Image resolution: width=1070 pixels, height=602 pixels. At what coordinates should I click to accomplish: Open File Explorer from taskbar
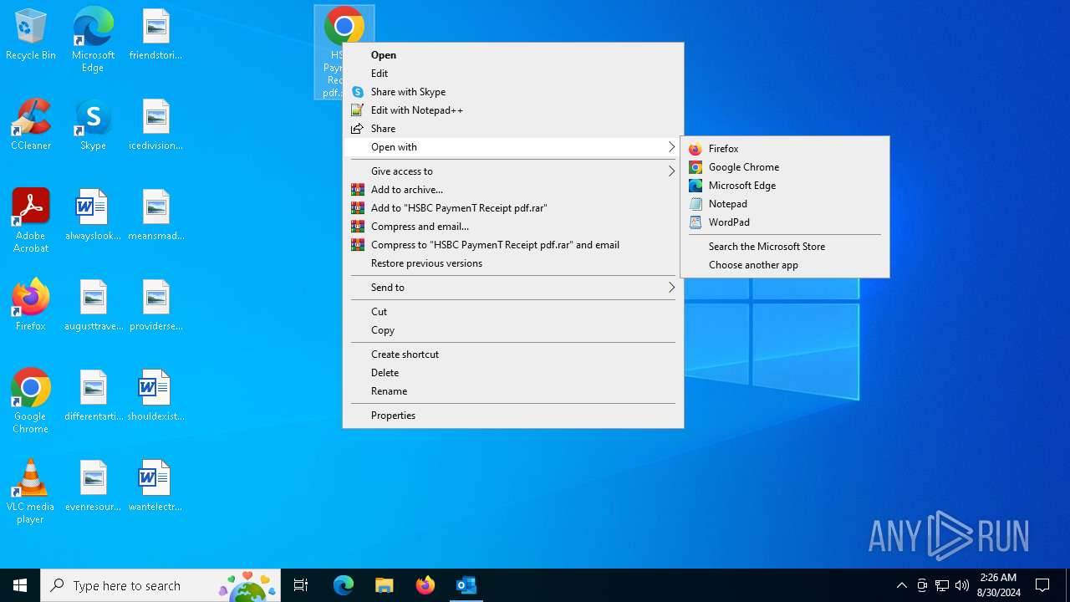[x=384, y=585]
